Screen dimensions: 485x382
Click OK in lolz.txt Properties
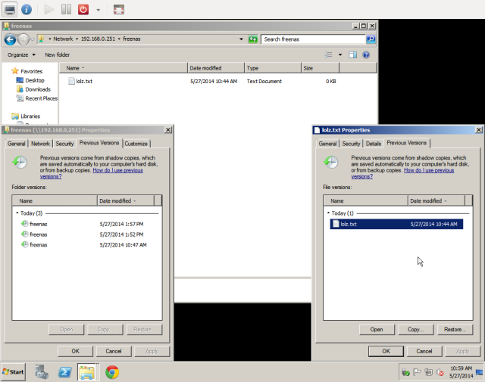pyautogui.click(x=386, y=351)
